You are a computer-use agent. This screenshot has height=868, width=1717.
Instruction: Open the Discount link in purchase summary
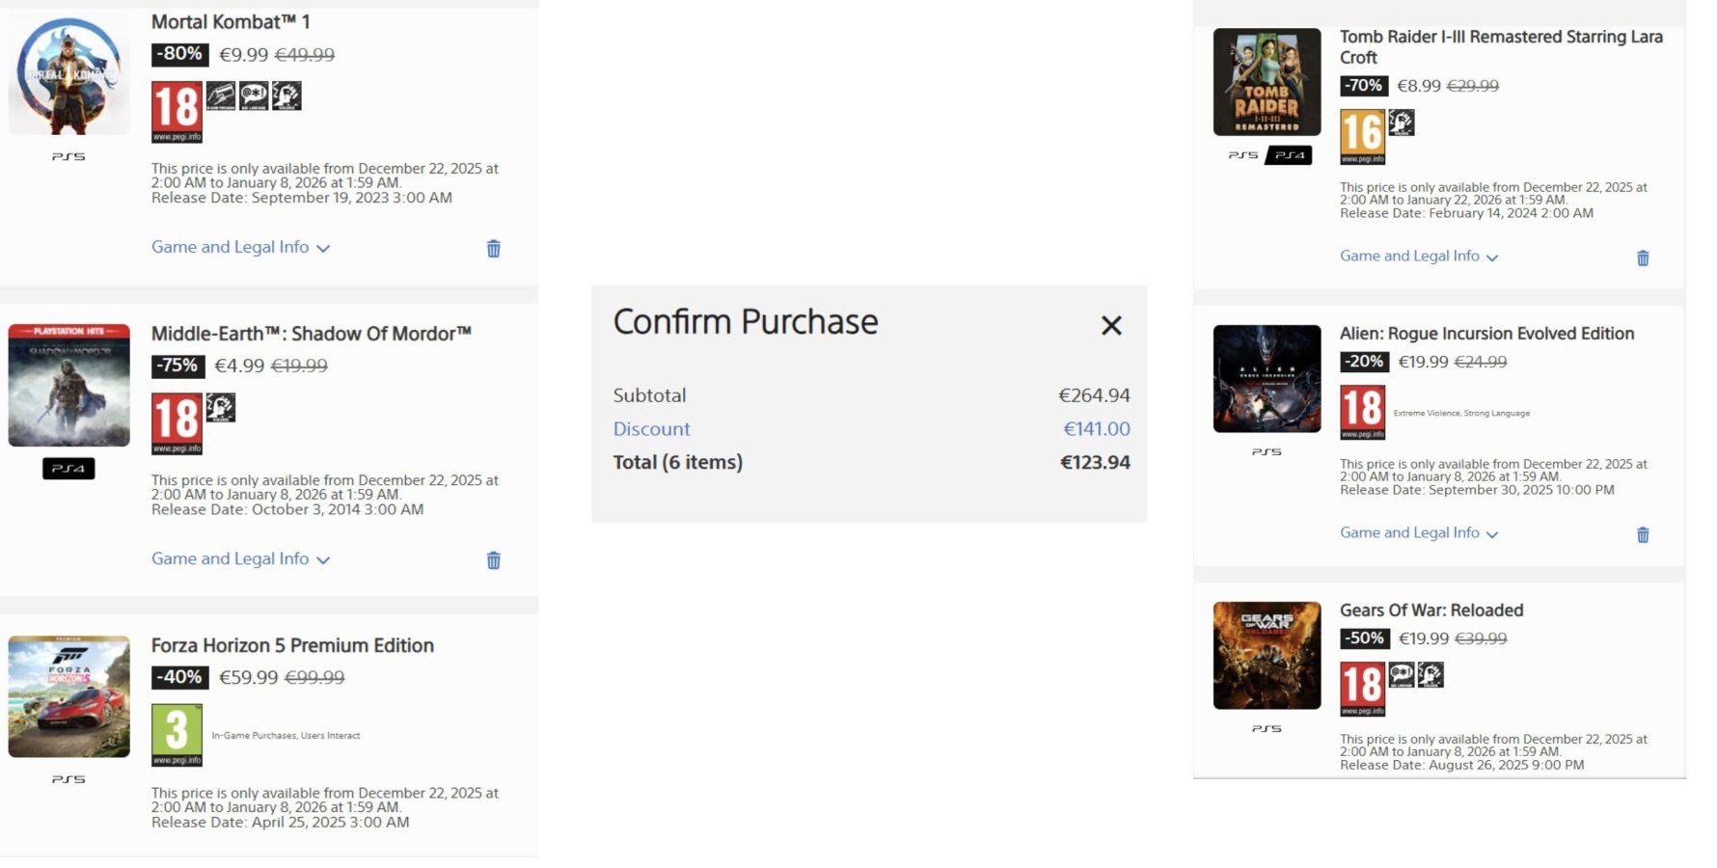[651, 429]
